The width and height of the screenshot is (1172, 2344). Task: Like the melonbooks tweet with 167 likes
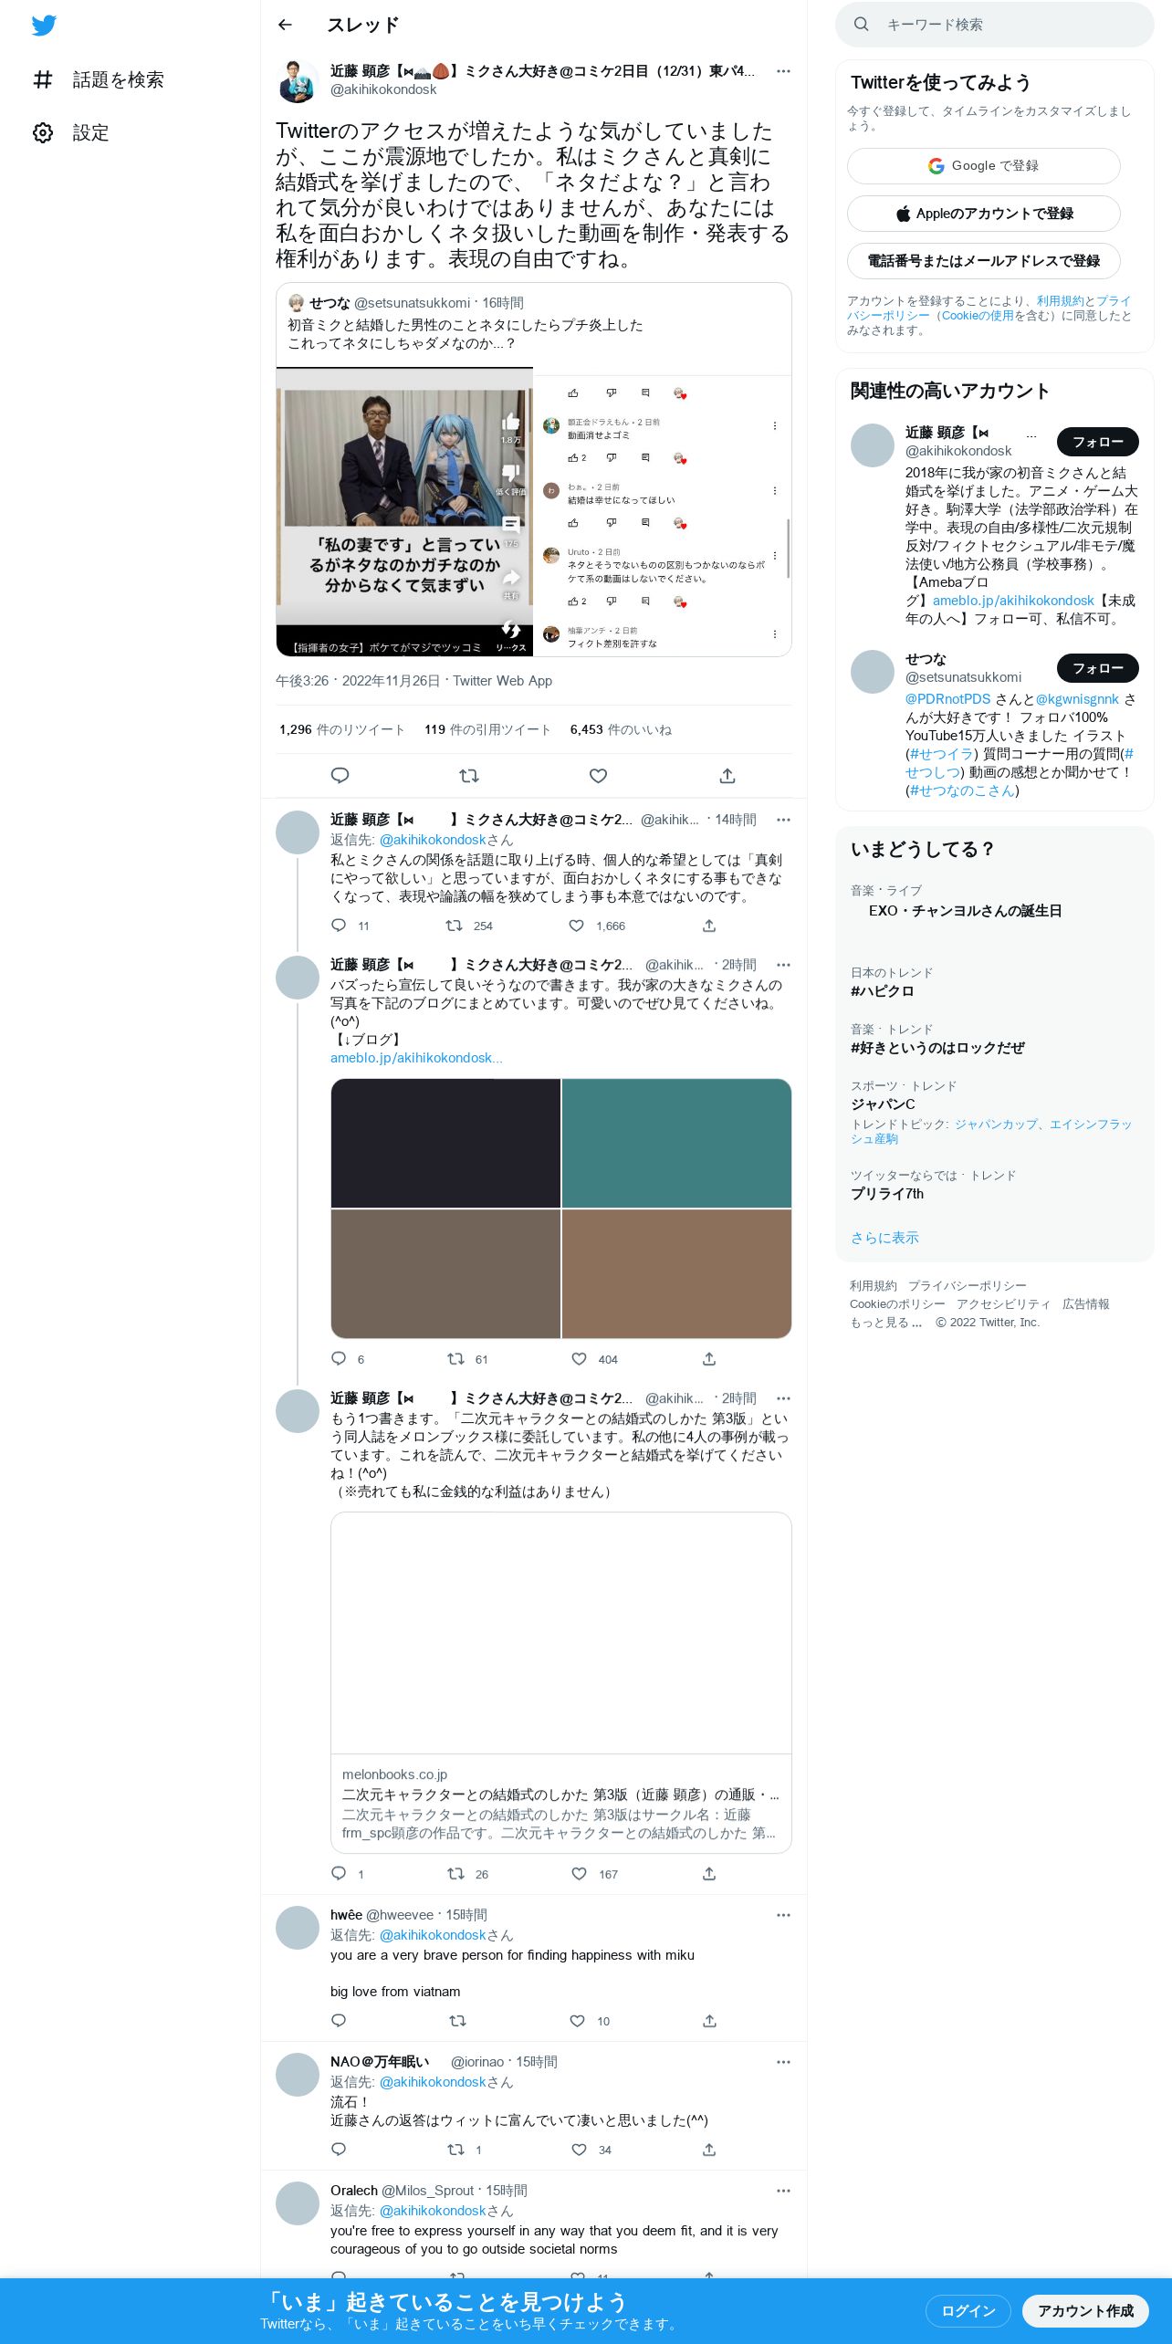click(579, 1874)
